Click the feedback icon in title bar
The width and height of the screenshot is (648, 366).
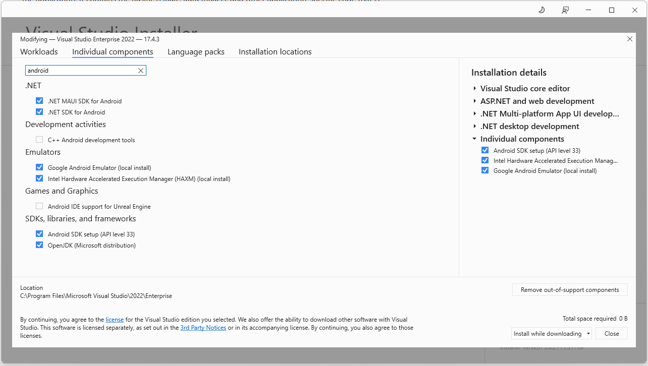[565, 10]
